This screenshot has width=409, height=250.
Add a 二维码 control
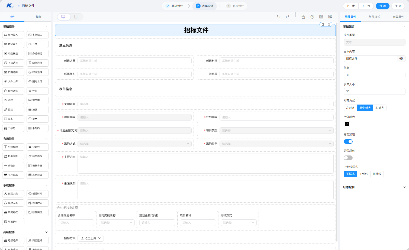[13, 128]
